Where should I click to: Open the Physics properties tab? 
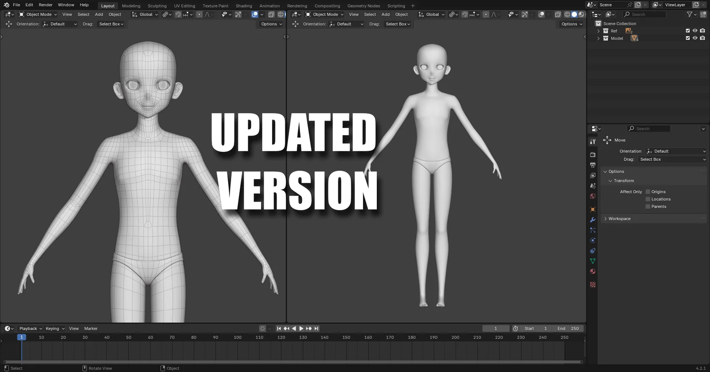coord(592,240)
